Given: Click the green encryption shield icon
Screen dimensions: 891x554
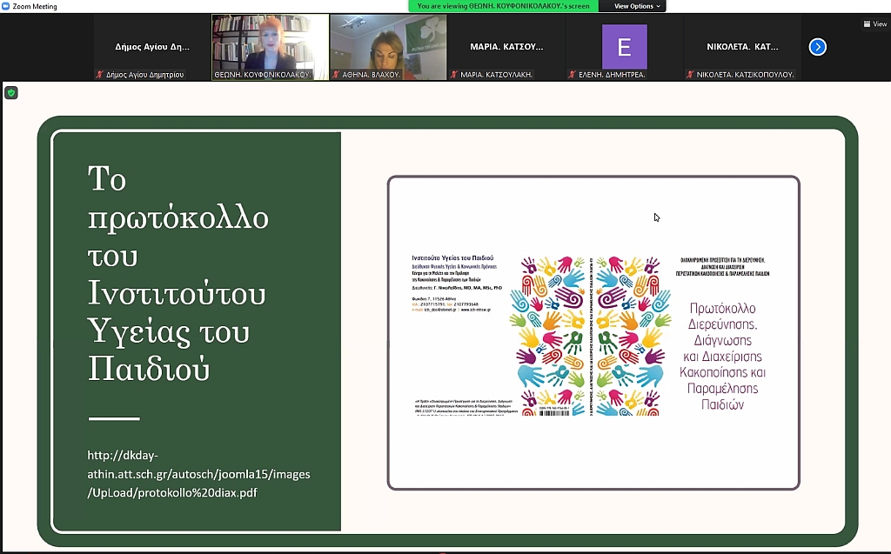Looking at the screenshot, I should [x=10, y=92].
